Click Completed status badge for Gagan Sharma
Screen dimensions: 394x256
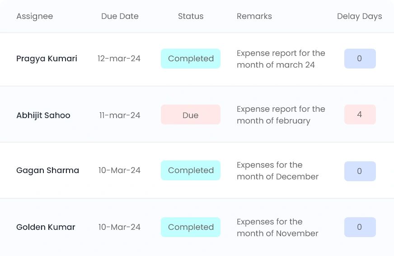tap(191, 170)
